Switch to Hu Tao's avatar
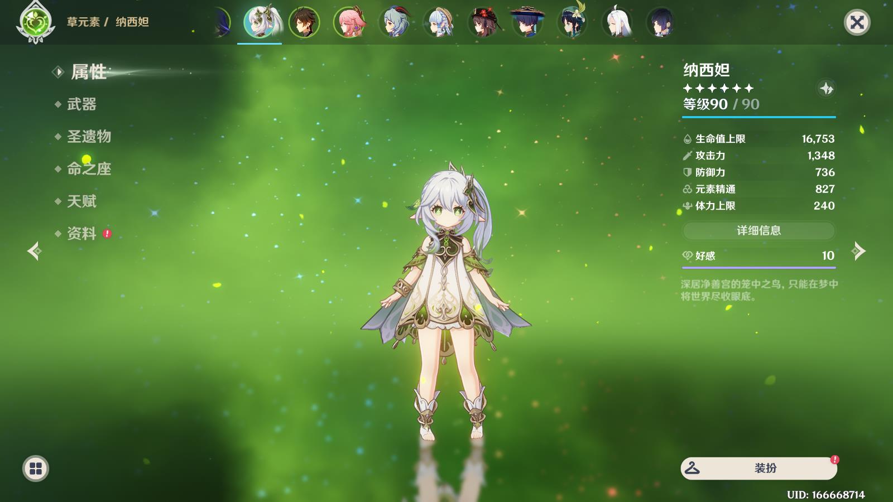Viewport: 893px width, 502px height. 483,22
